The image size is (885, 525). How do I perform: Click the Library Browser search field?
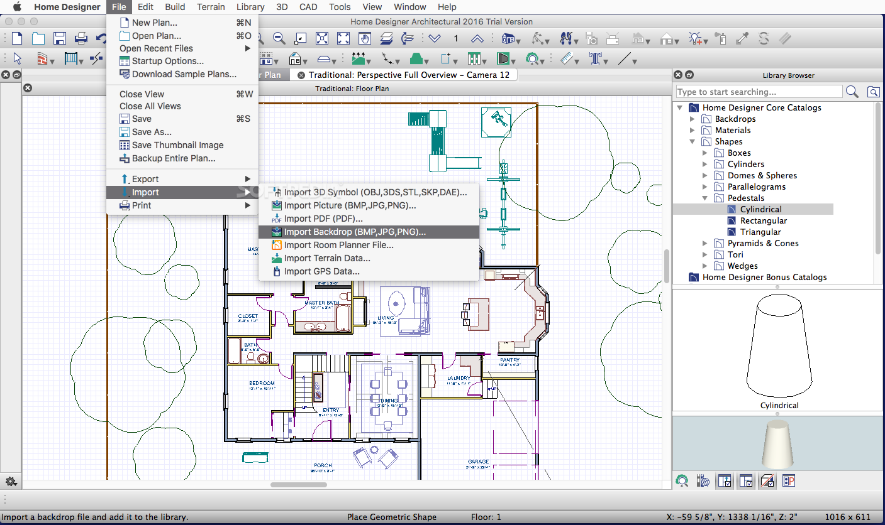tap(759, 92)
